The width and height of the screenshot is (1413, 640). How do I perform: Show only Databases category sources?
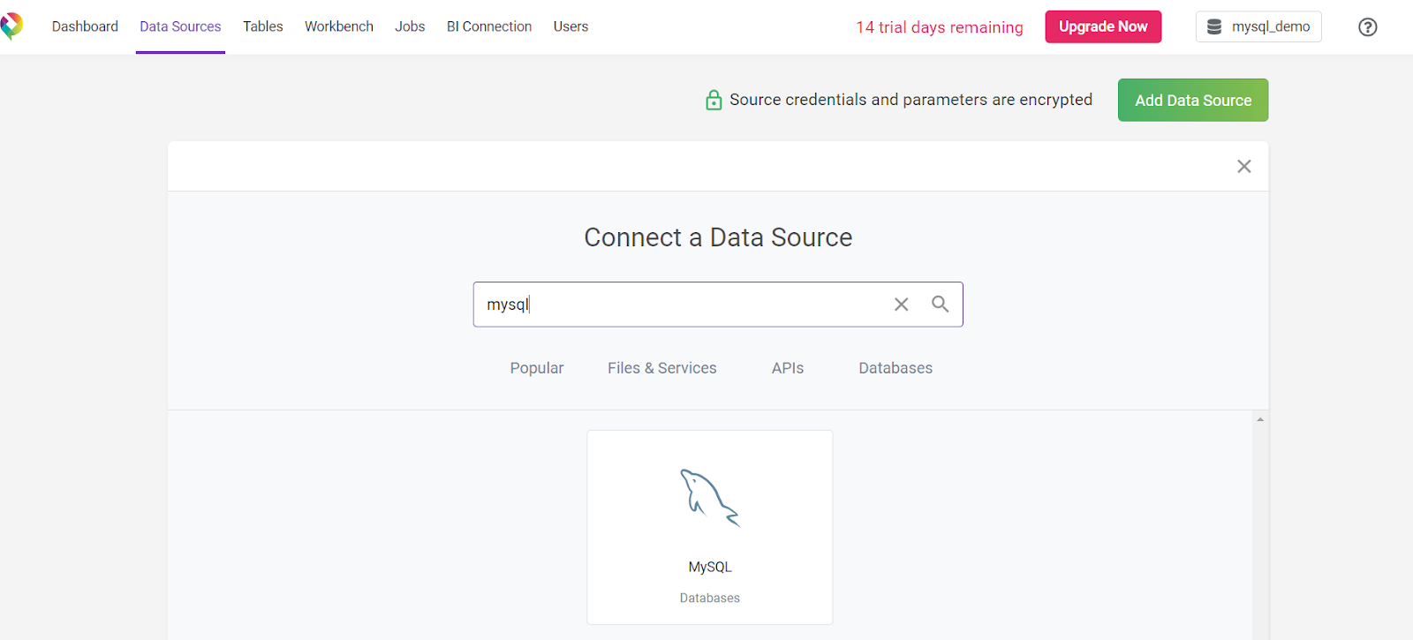(895, 368)
